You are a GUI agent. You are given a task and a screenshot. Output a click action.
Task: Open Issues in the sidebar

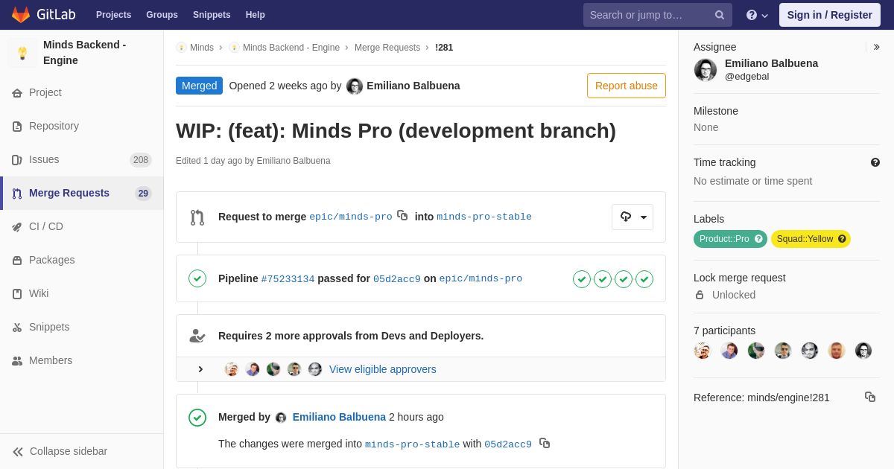[44, 159]
